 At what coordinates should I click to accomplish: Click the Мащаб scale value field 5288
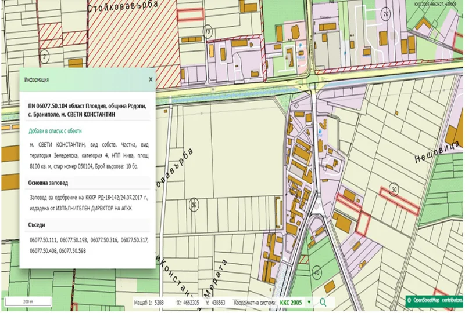tap(159, 303)
